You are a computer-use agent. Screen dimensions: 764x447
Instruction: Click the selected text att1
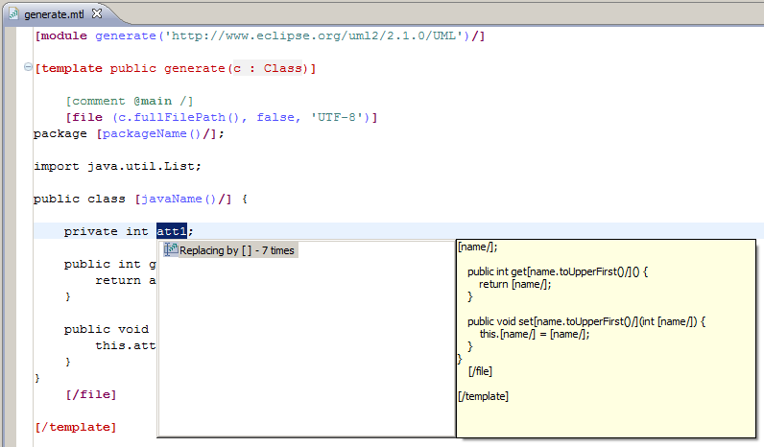click(x=172, y=231)
